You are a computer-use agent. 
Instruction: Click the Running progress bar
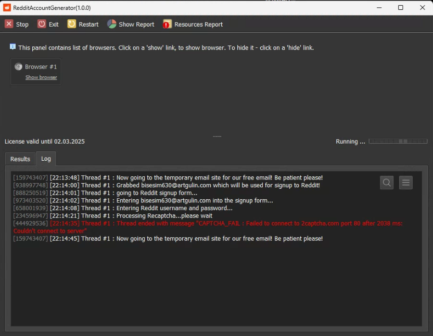point(398,141)
